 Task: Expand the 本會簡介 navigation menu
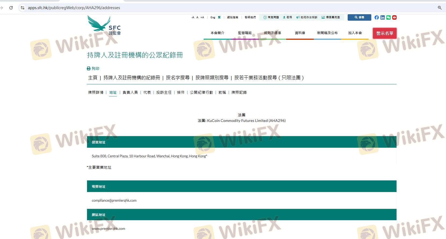(217, 33)
